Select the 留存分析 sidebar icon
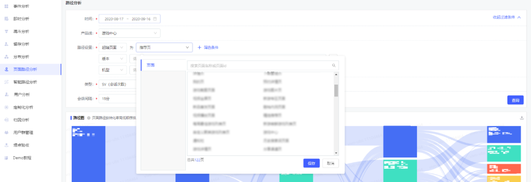This screenshot has width=531, height=182. 6,44
